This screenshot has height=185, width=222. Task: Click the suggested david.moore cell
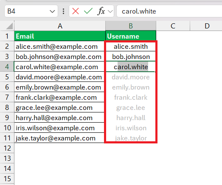point(131,77)
